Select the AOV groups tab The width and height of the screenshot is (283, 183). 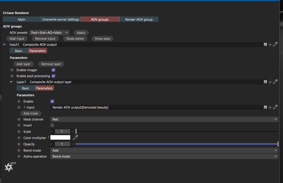tap(100, 19)
